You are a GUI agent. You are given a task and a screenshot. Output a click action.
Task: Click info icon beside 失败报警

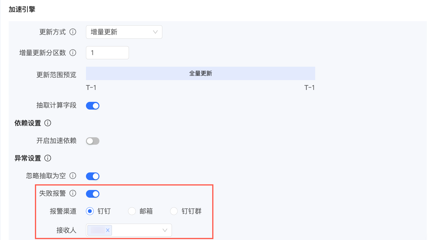73,194
